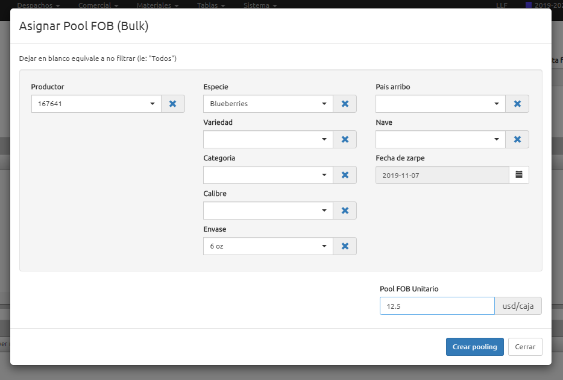Open the Despachos menu
Screen dimensions: 563x380
39,5
